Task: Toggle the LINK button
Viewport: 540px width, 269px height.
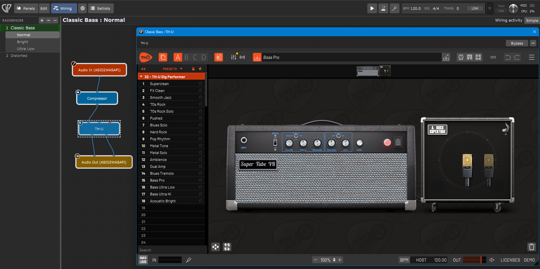Action: click(475, 8)
